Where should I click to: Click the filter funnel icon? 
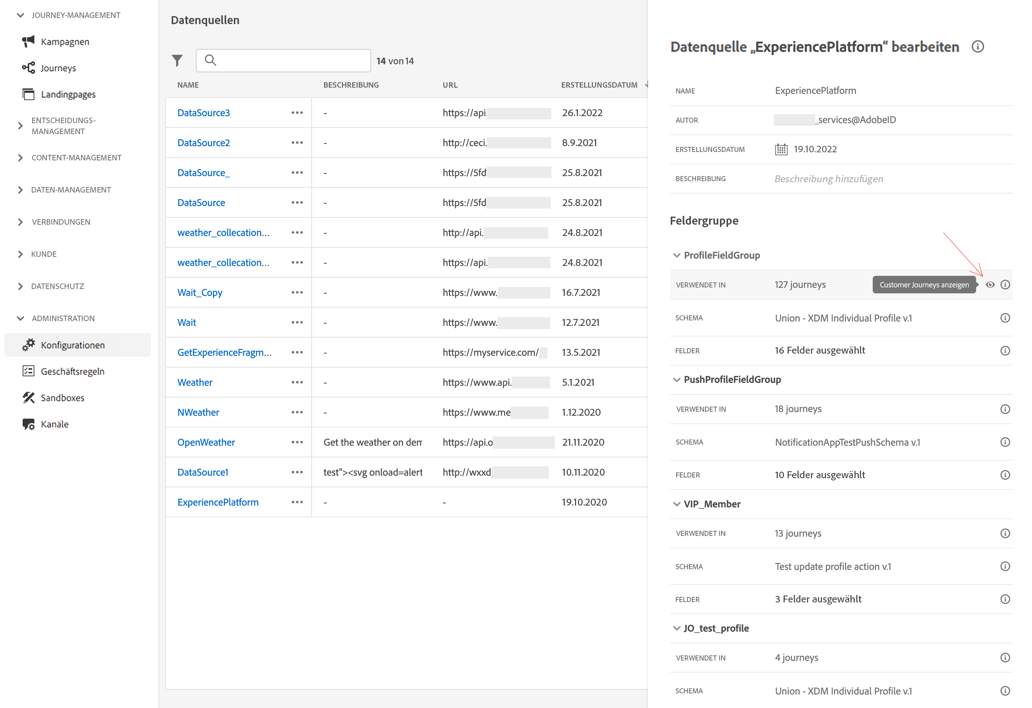[x=177, y=60]
